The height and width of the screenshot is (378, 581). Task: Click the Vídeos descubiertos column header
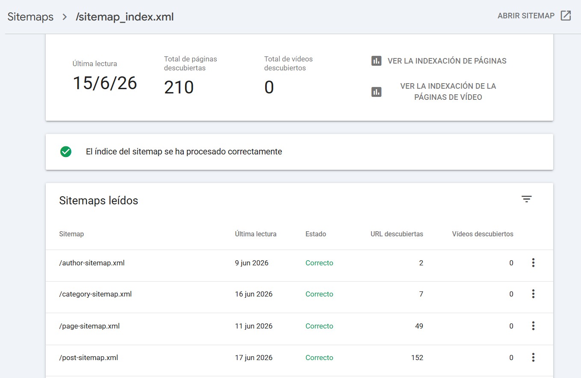[483, 234]
